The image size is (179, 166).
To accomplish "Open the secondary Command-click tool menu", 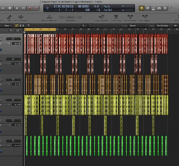I will click(x=91, y=26).
